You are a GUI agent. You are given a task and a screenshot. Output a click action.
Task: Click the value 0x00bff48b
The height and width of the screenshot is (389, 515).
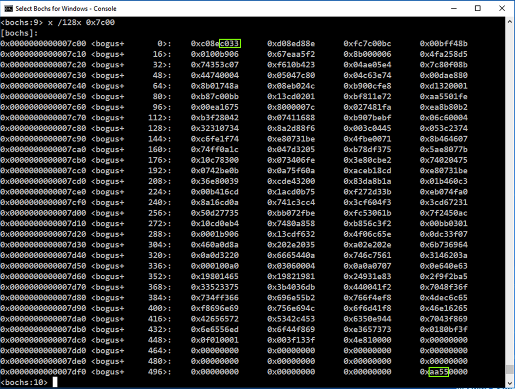click(443, 43)
